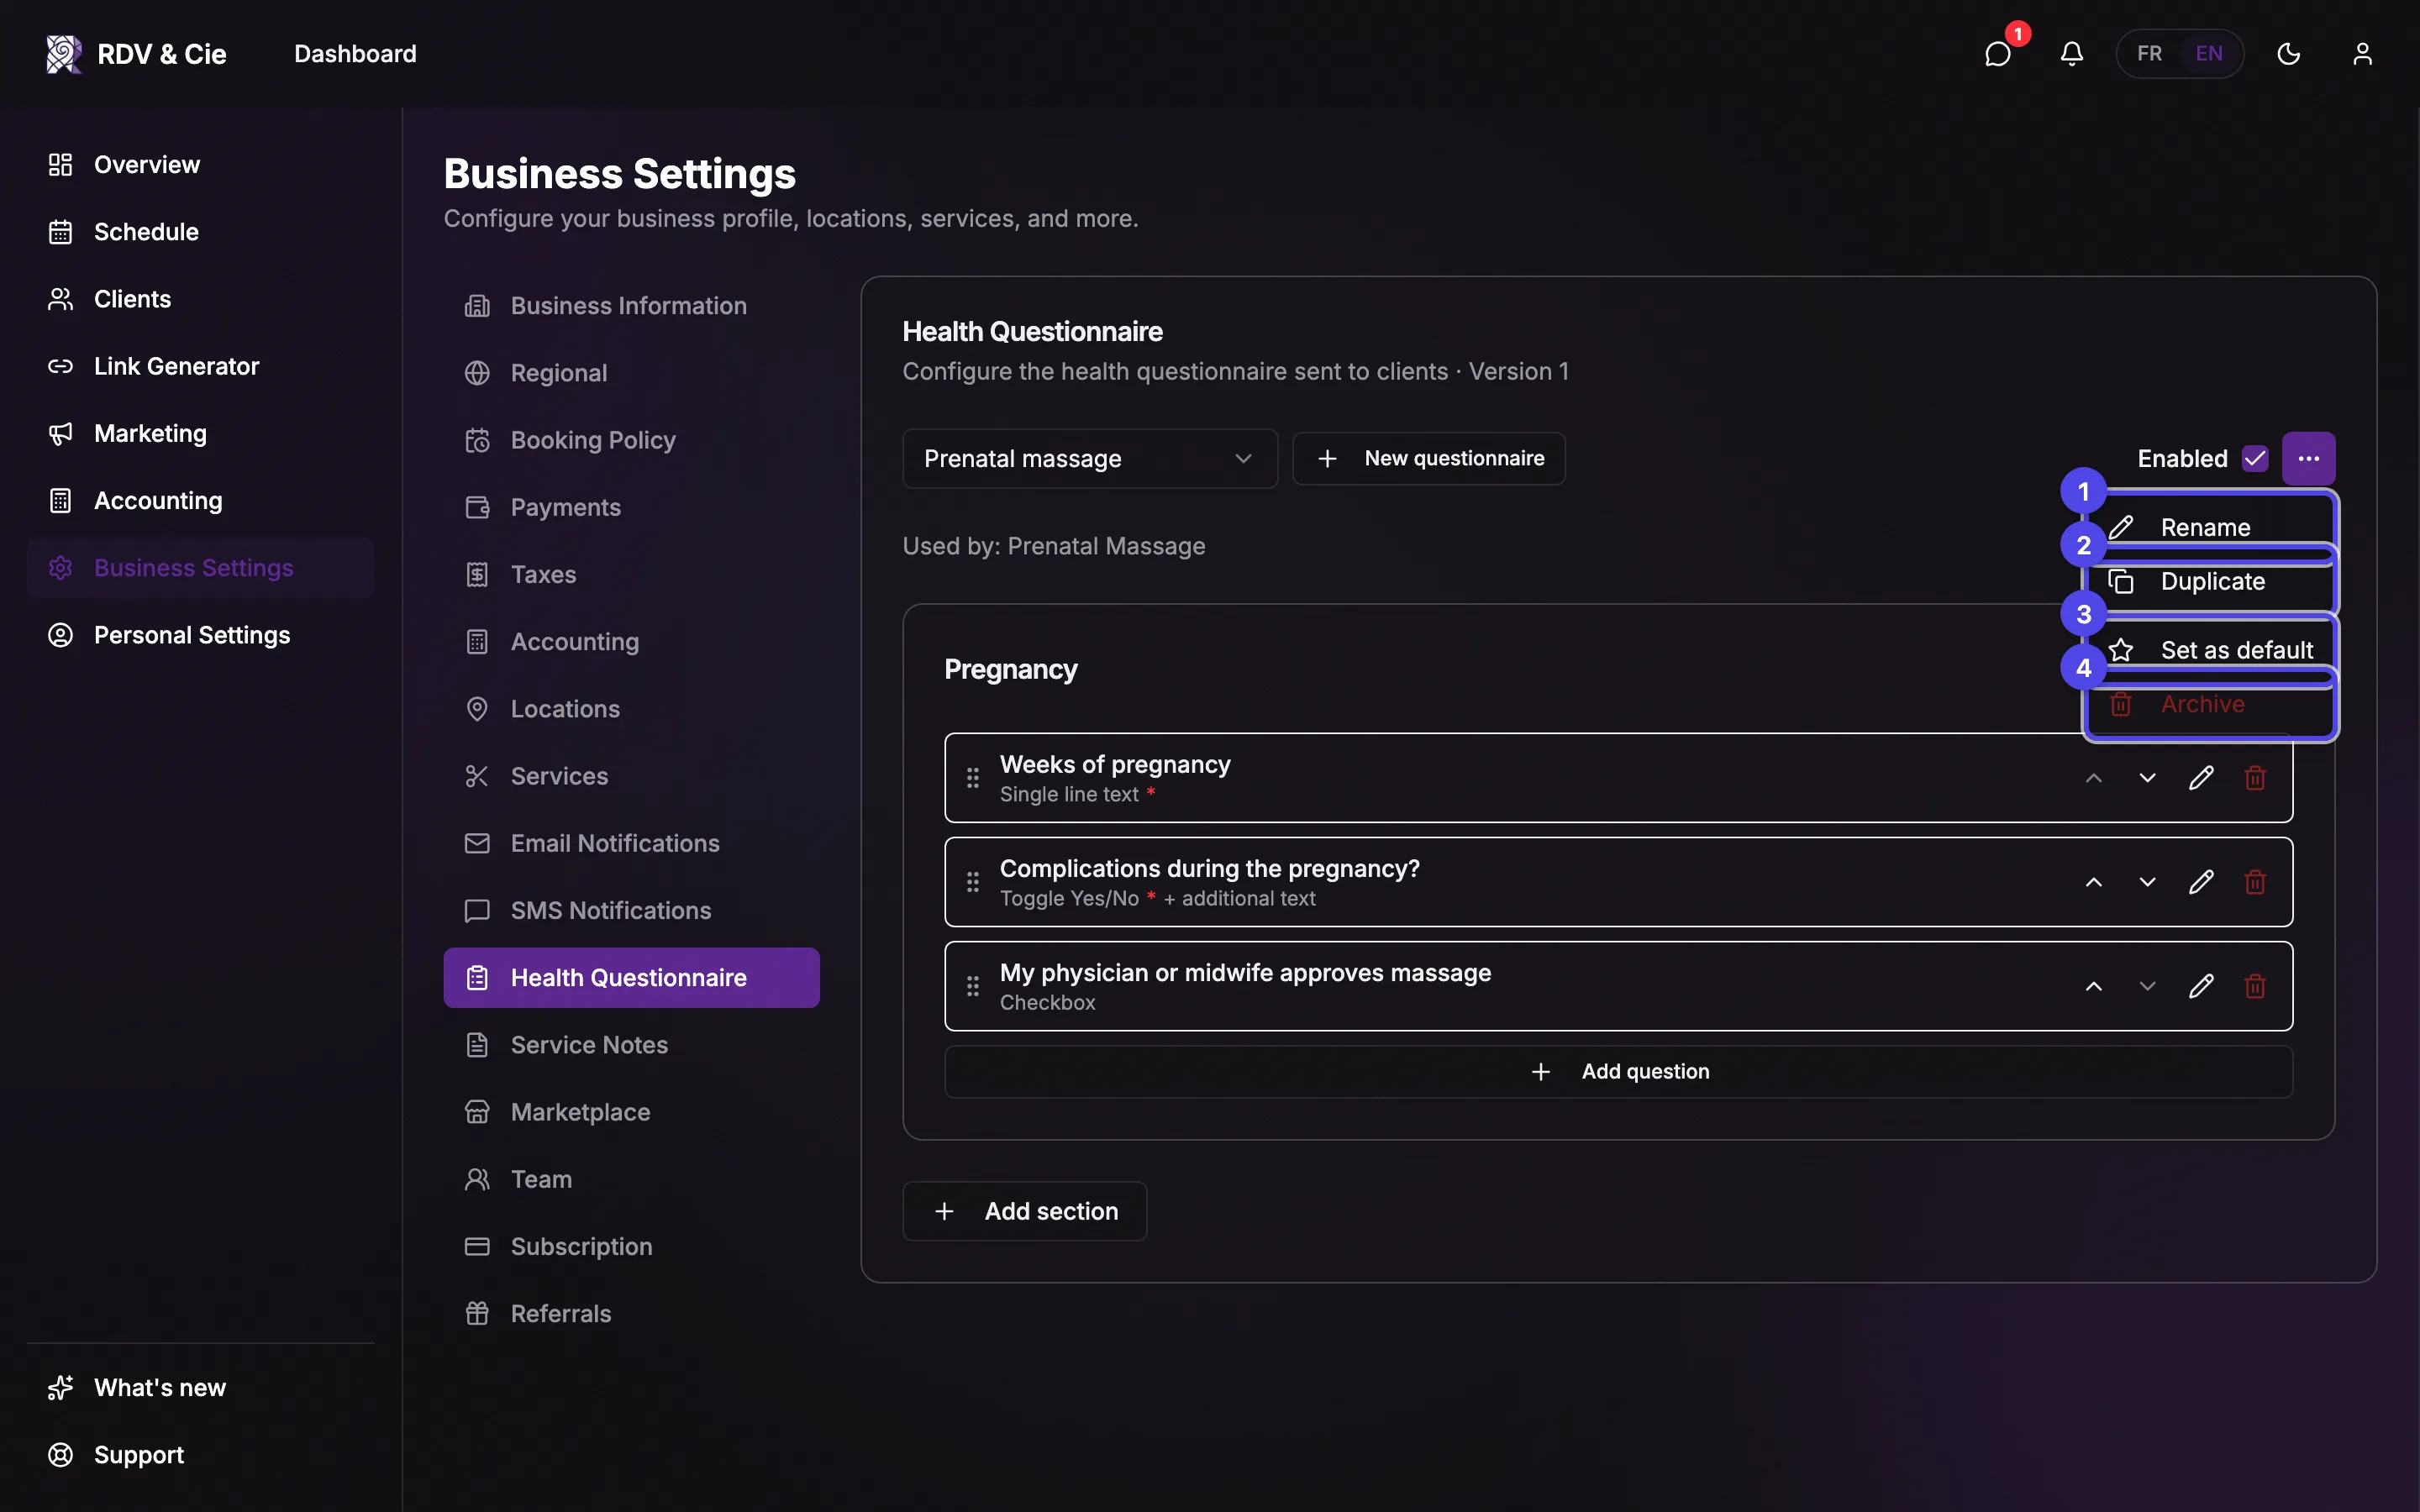Open the messages chat icon
2420x1512 pixels.
pyautogui.click(x=1997, y=54)
